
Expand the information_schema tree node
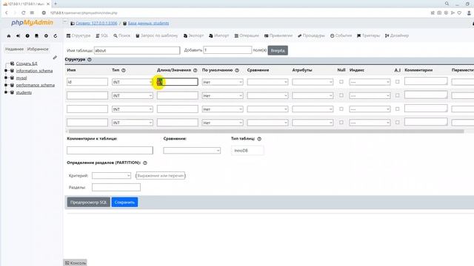point(6,71)
